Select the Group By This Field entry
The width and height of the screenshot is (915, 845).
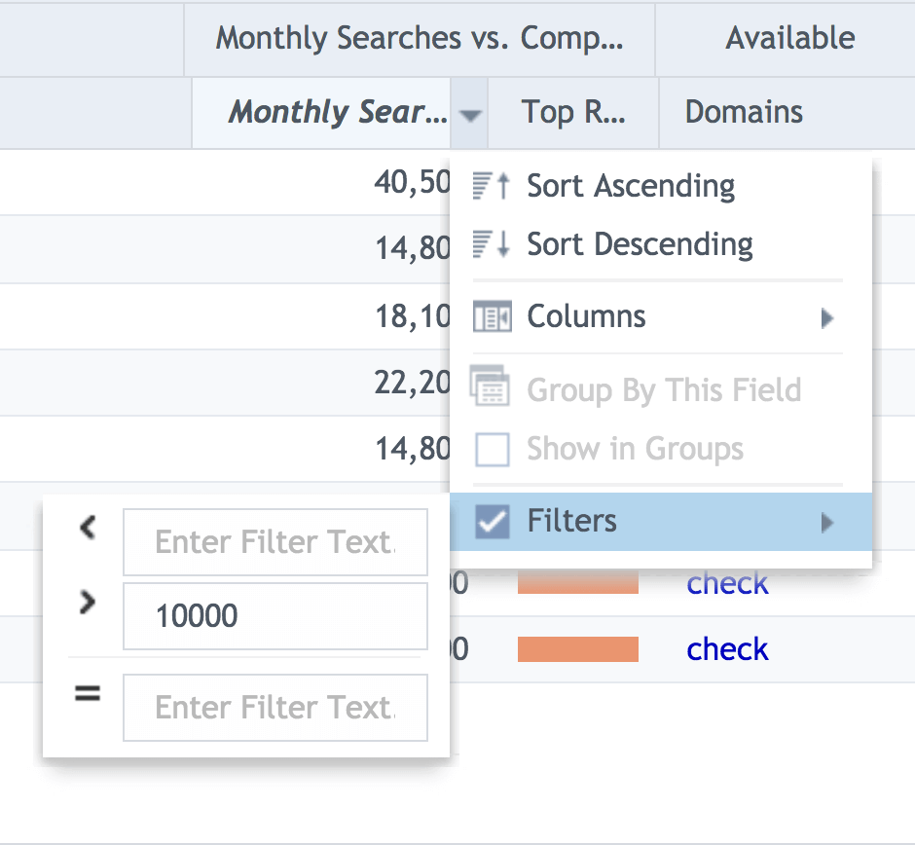pos(661,389)
